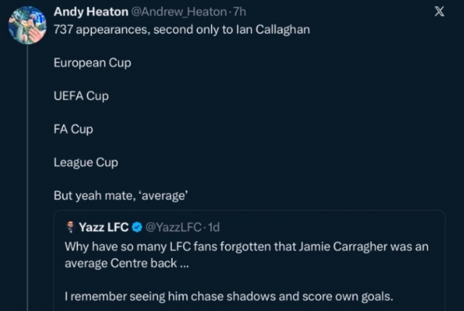Open the Yazz LFC display name

point(103,227)
